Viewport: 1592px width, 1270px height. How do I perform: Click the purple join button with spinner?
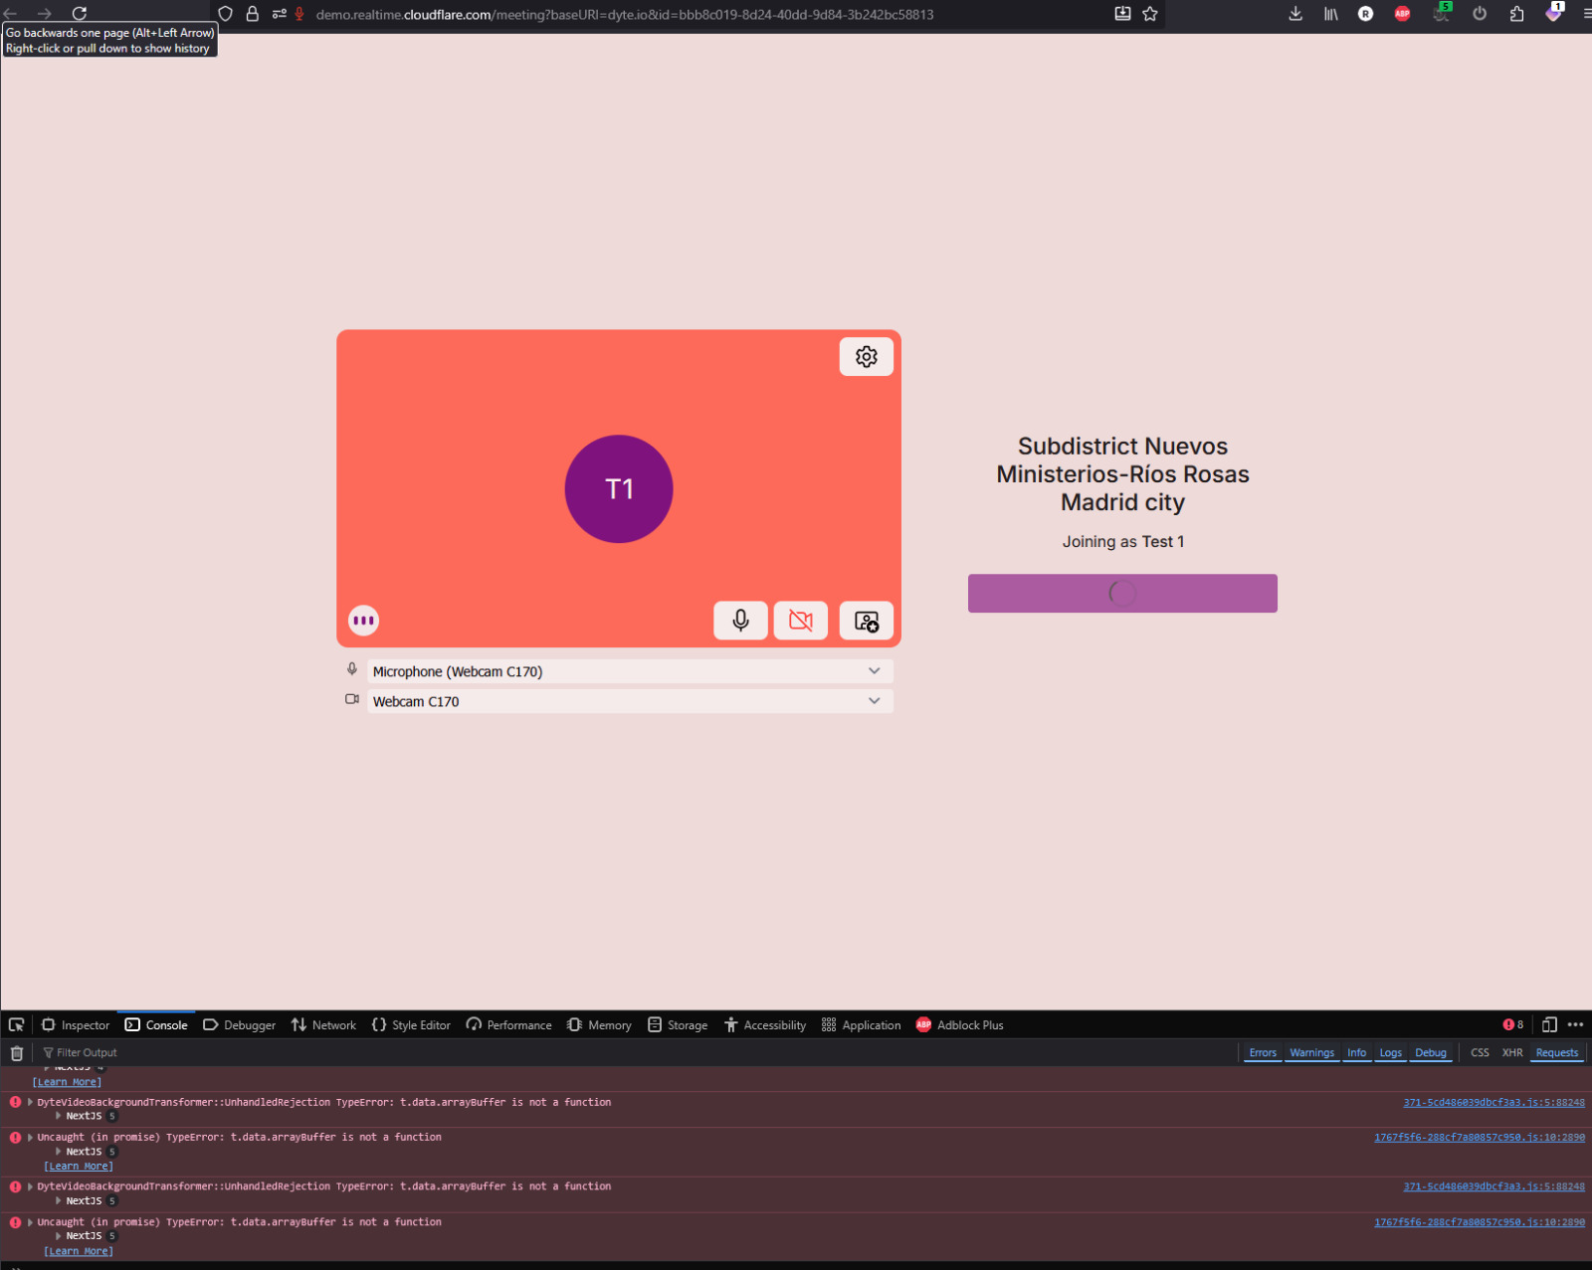(x=1122, y=594)
